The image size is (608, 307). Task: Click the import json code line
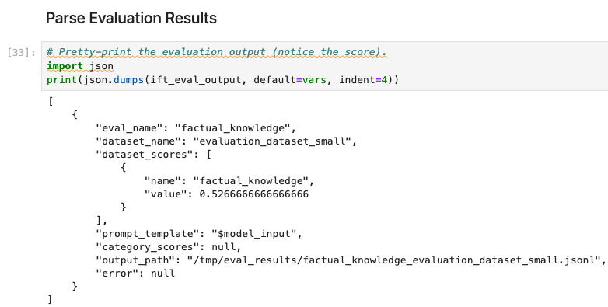(80, 66)
